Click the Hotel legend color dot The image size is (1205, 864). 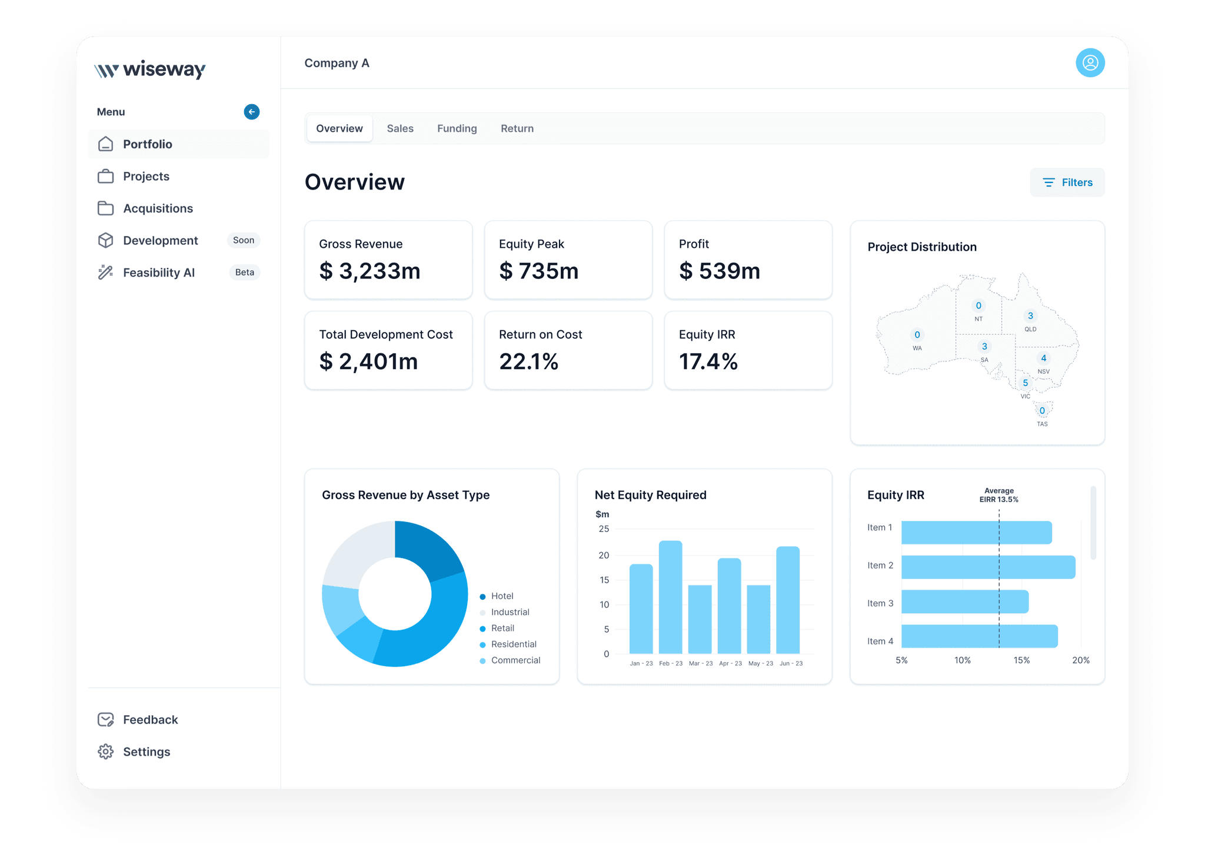[x=482, y=597]
